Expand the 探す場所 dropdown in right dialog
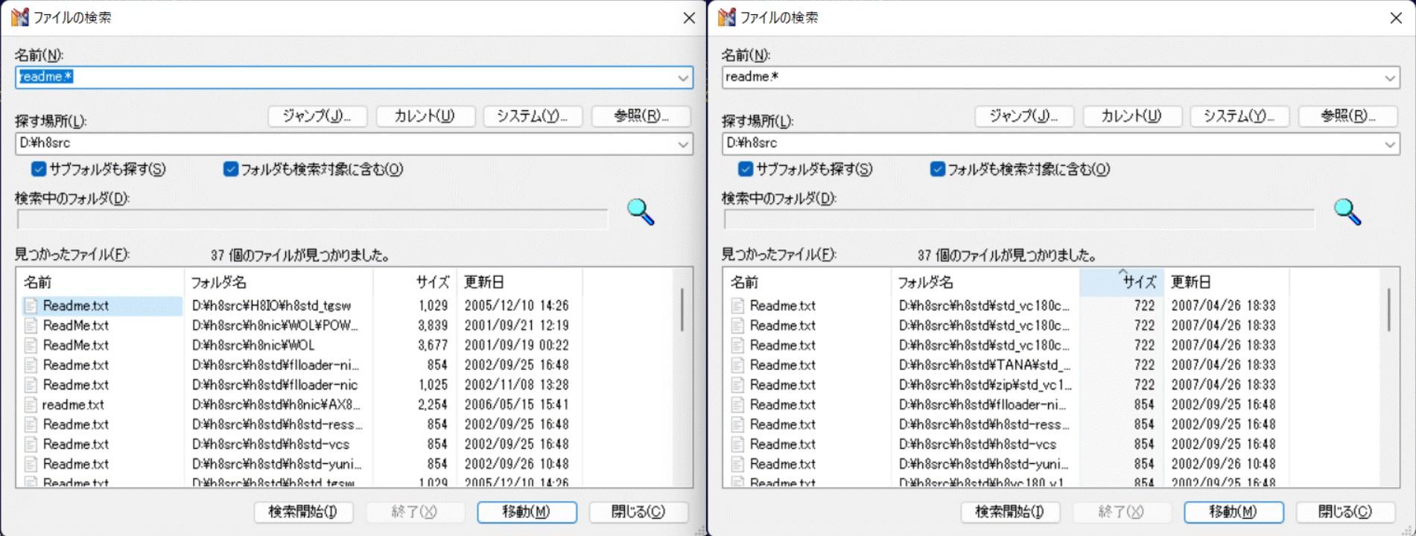Screen dimensions: 1416x536 coord(1389,144)
